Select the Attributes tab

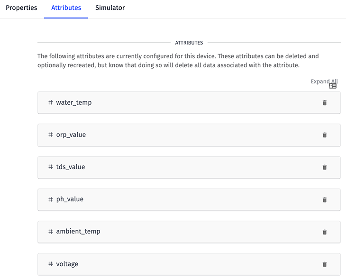click(66, 8)
